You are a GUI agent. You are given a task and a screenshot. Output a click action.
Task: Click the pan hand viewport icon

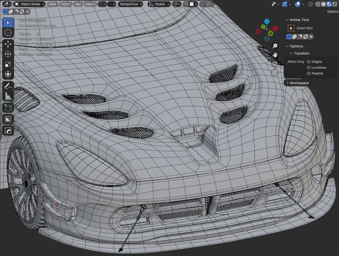point(275,55)
